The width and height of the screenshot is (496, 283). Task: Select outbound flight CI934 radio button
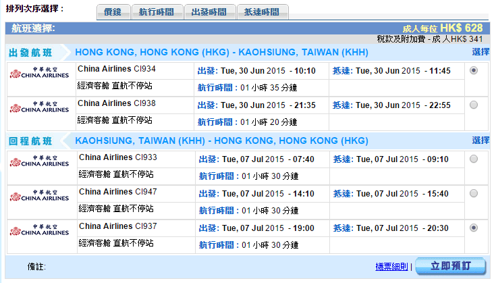474,70
